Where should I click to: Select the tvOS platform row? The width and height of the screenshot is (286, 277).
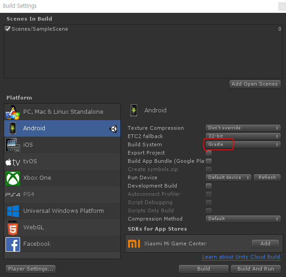[x=62, y=161]
